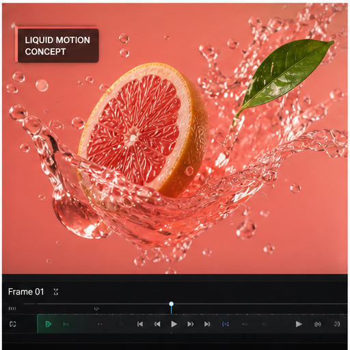
Task: Click the Liquid Motion Concept title overlay
Action: point(57,45)
